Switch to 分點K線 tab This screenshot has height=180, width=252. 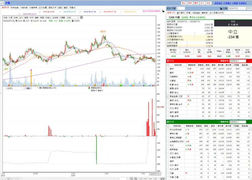24,8
